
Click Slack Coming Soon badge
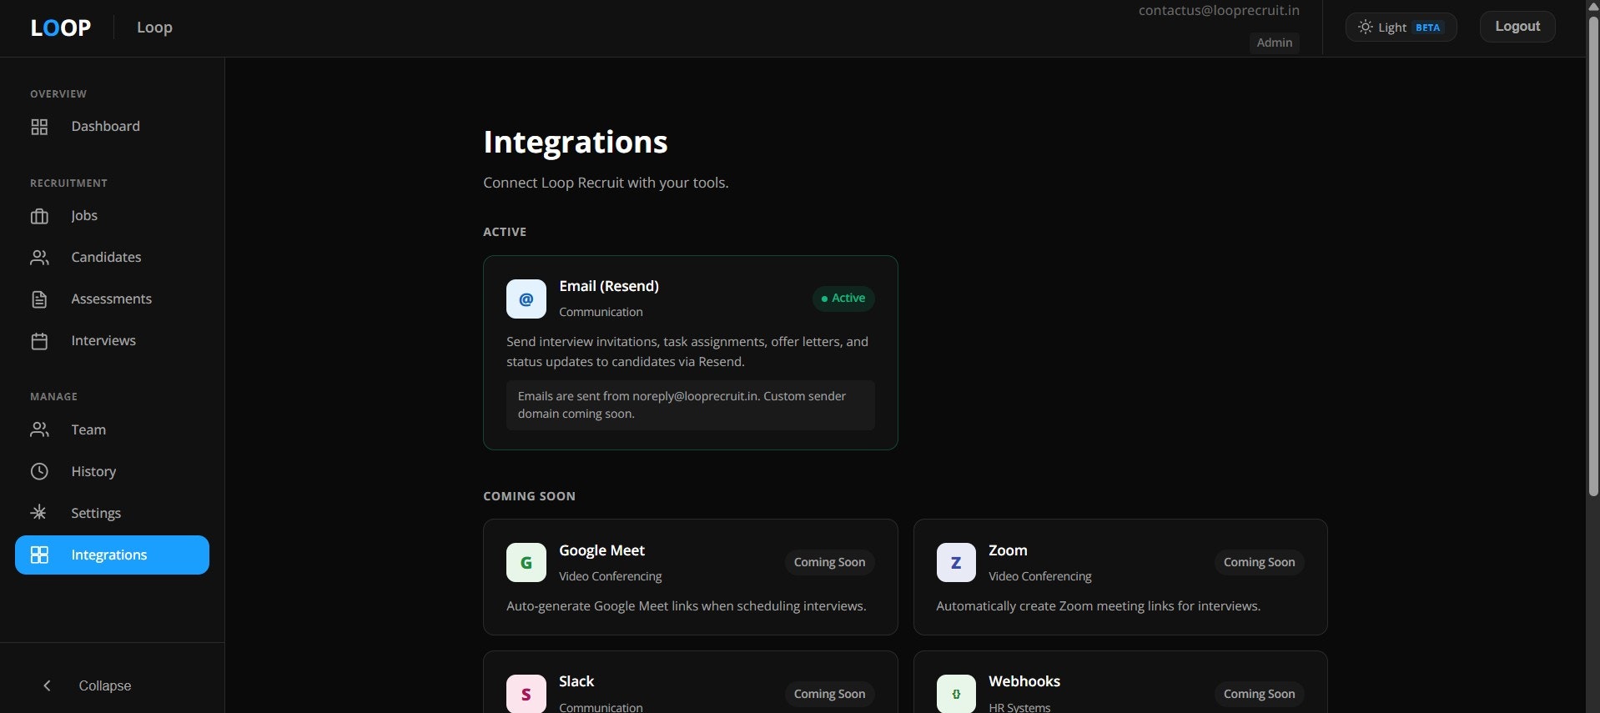829,694
